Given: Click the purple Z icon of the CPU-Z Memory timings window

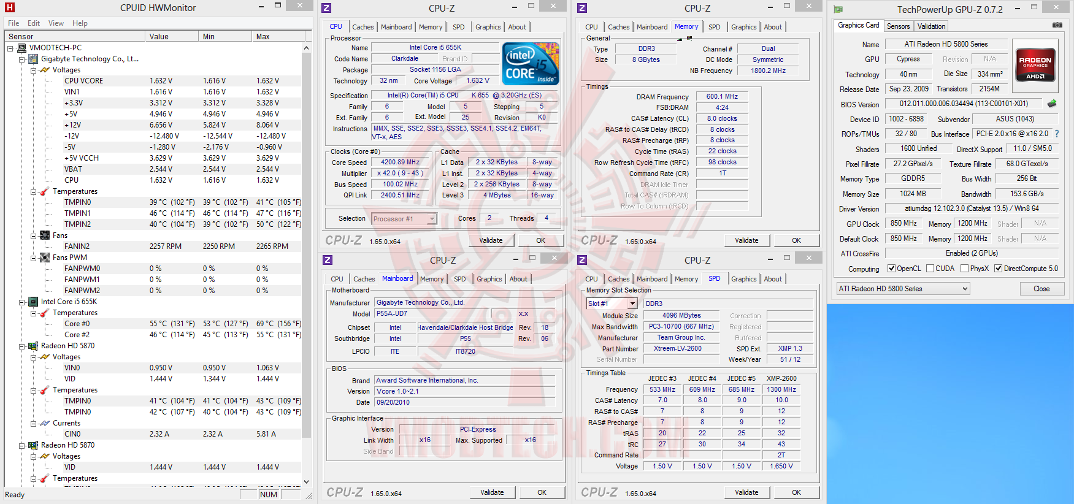Looking at the screenshot, I should (582, 8).
